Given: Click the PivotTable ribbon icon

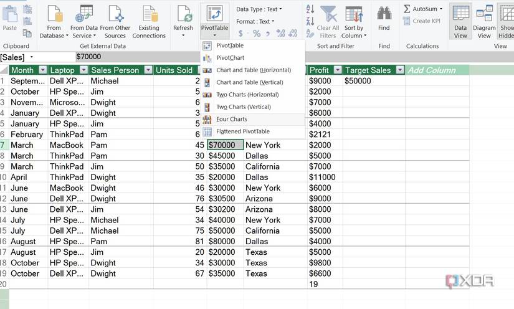Looking at the screenshot, I should coord(215,14).
